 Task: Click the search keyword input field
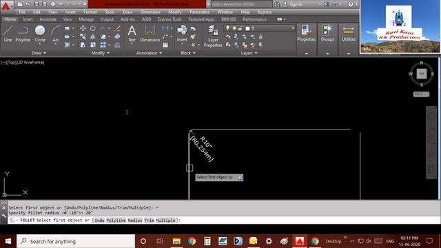241,4
